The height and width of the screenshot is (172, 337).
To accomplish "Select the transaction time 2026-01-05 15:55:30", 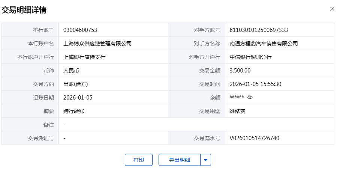I will (x=255, y=84).
